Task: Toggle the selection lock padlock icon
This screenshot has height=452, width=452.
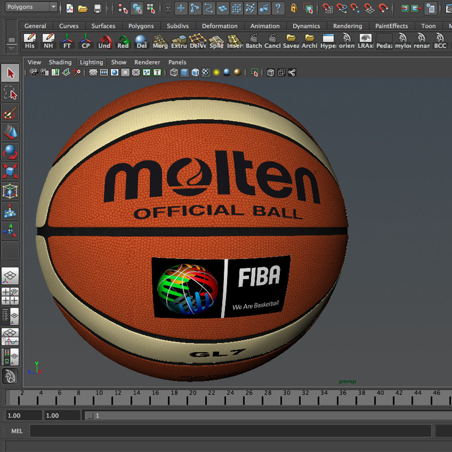Action: pyautogui.click(x=294, y=8)
